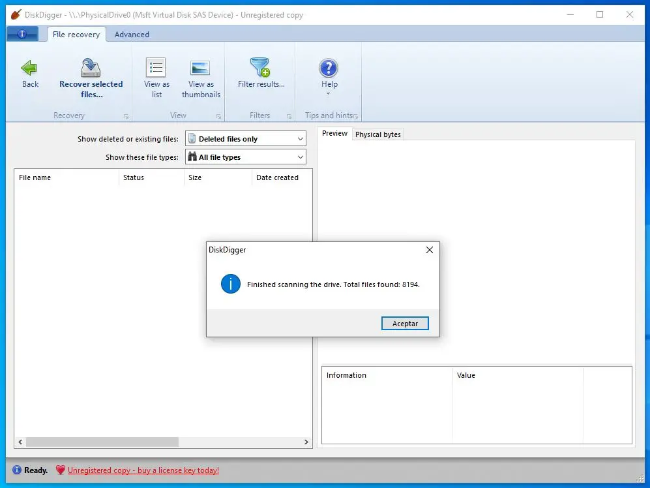Open the blue info application menu button

(22, 34)
